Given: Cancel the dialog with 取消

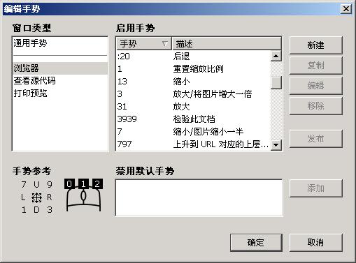Looking at the screenshot, I should point(315,243).
